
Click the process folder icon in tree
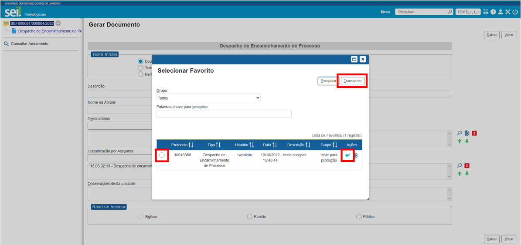pyautogui.click(x=6, y=23)
